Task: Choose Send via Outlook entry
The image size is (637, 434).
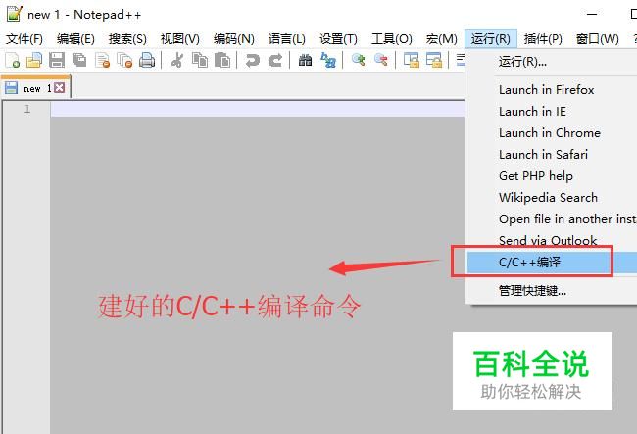Action: click(x=552, y=240)
